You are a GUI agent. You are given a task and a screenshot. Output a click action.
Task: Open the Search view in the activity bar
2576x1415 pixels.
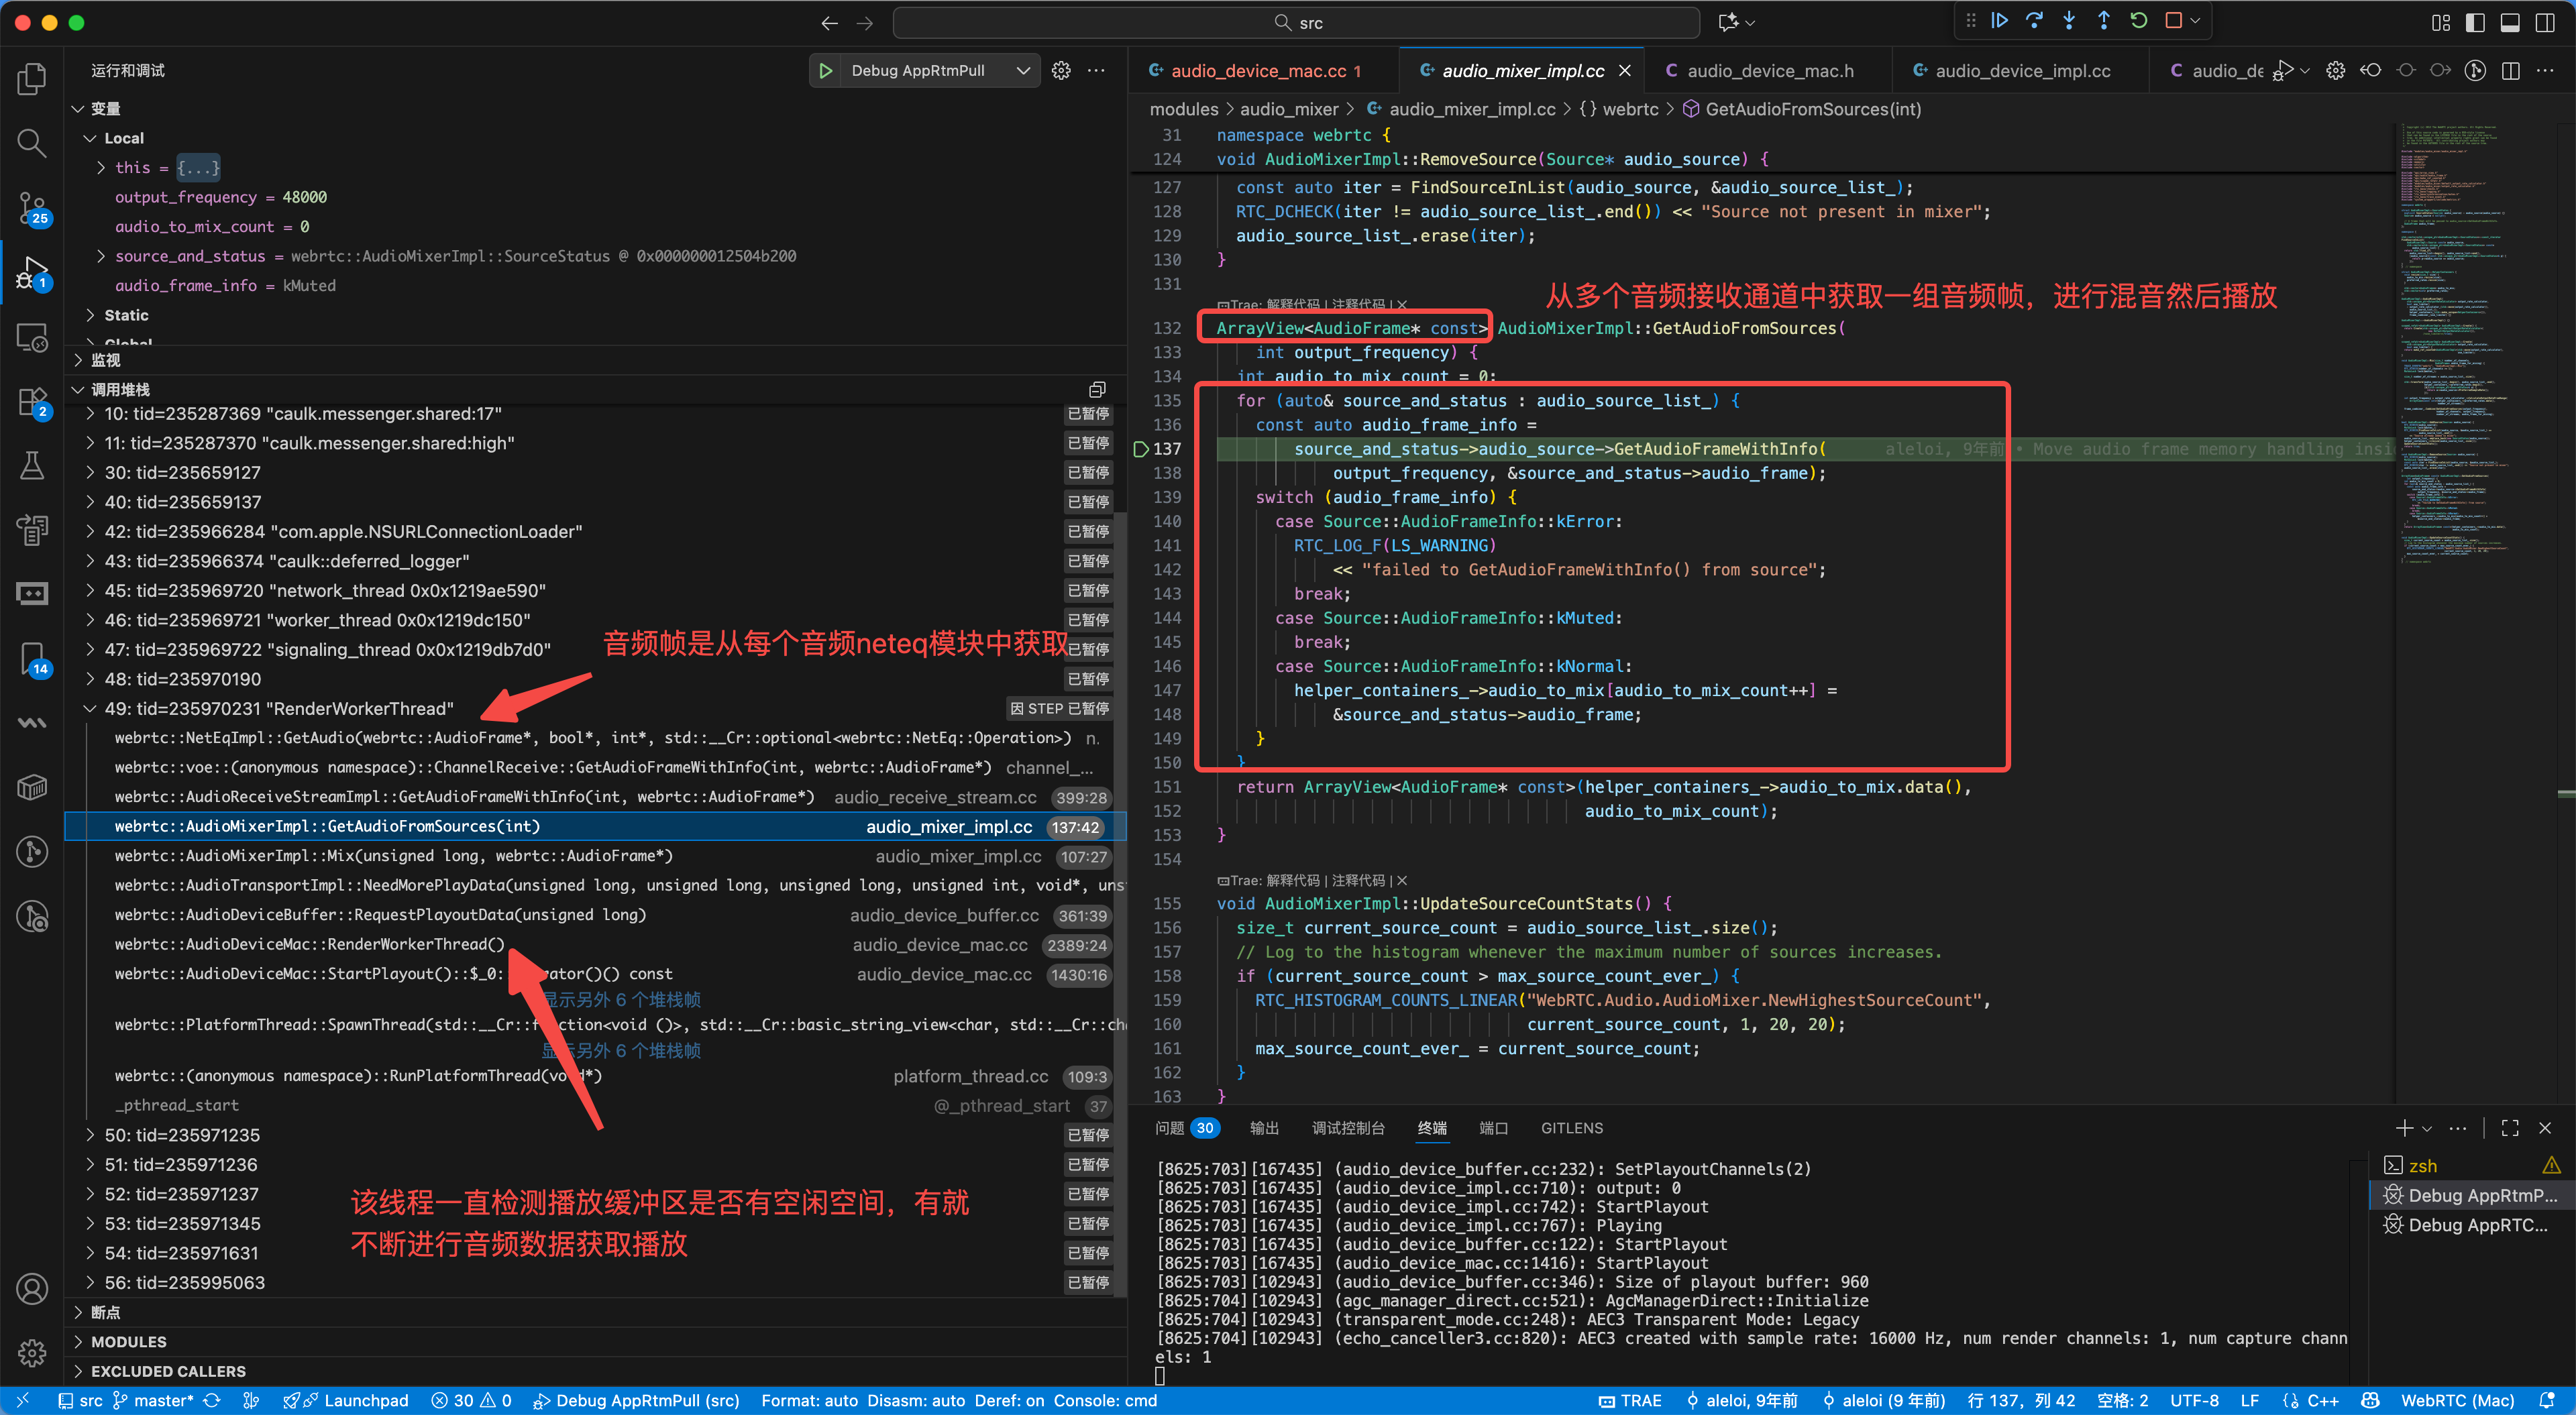click(32, 143)
